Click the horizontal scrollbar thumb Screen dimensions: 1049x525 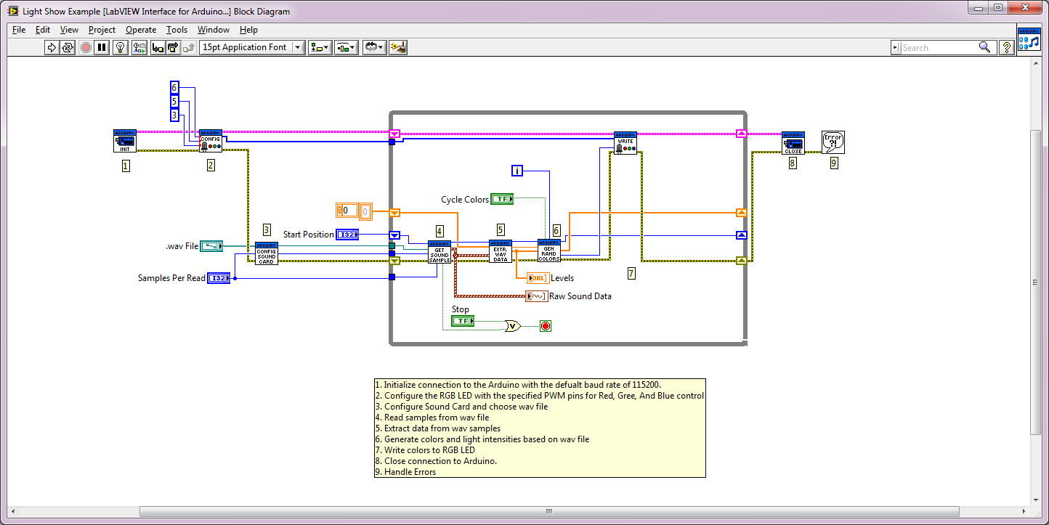pos(549,511)
